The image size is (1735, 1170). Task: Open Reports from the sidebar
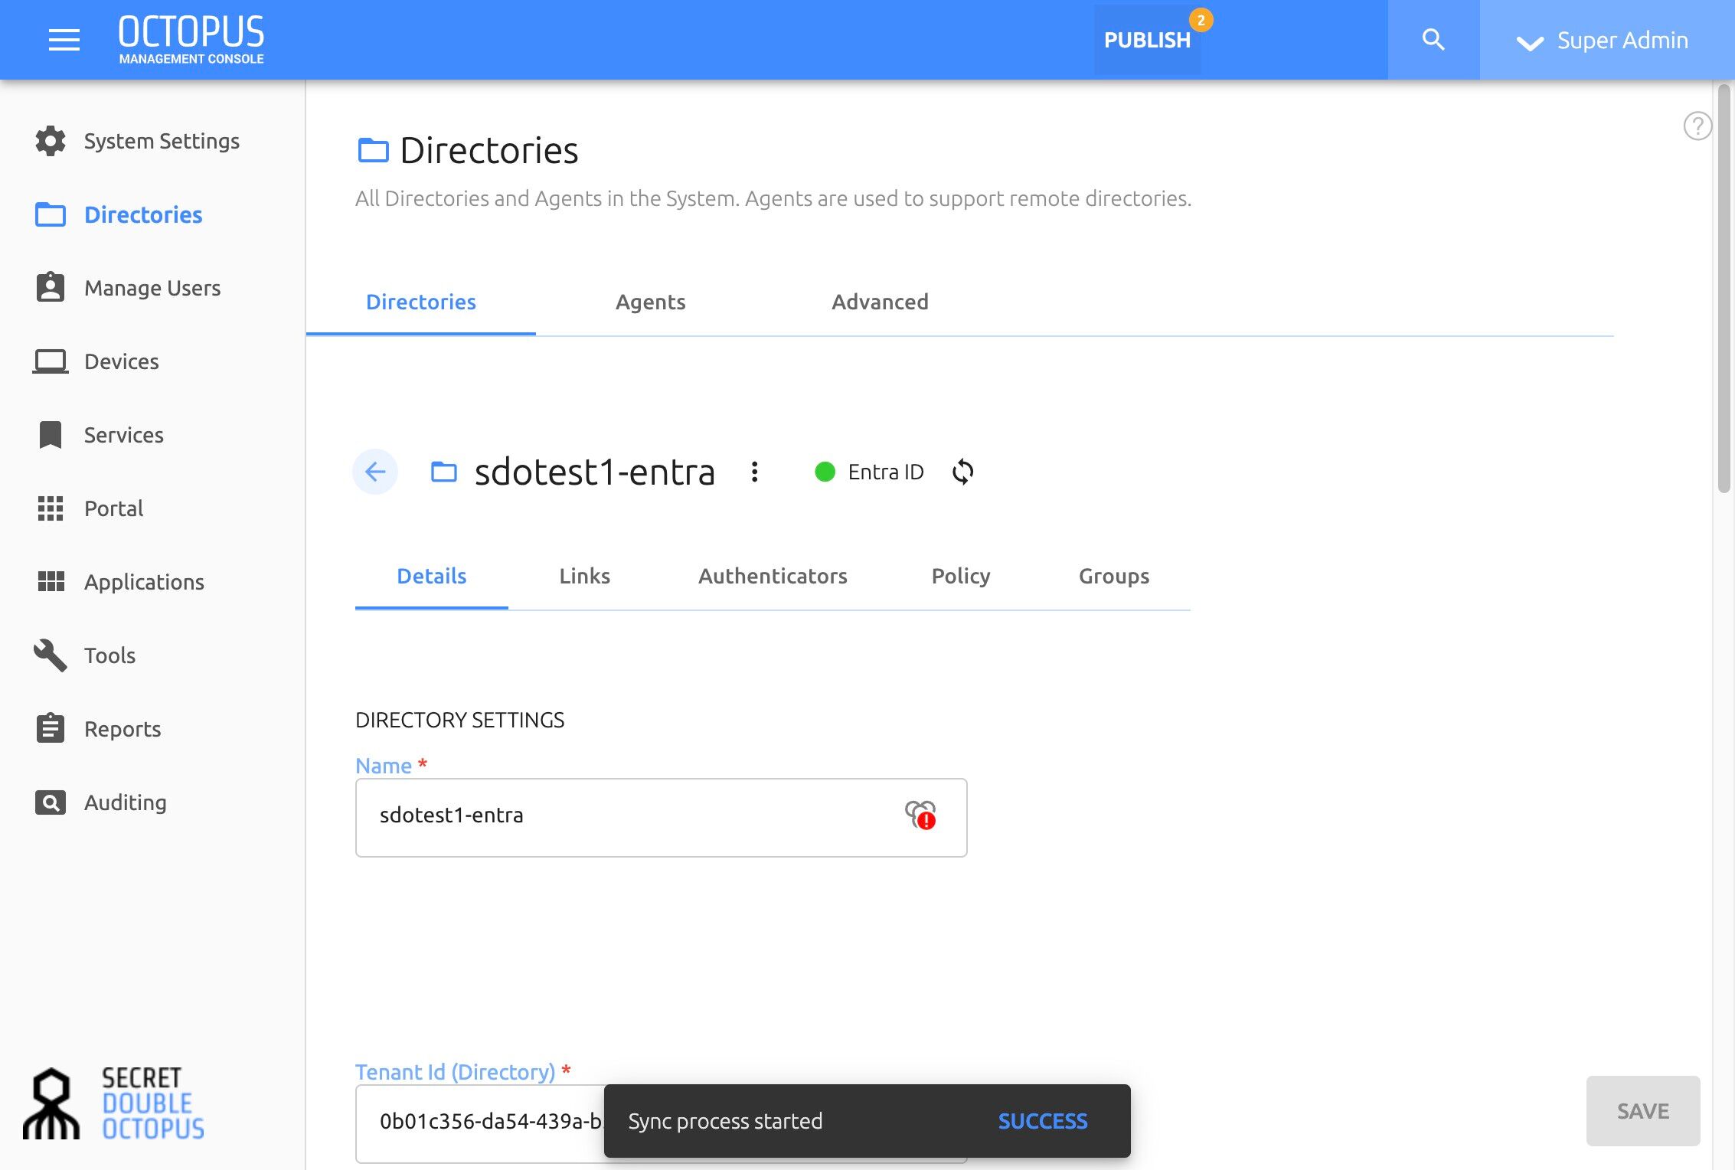(123, 729)
